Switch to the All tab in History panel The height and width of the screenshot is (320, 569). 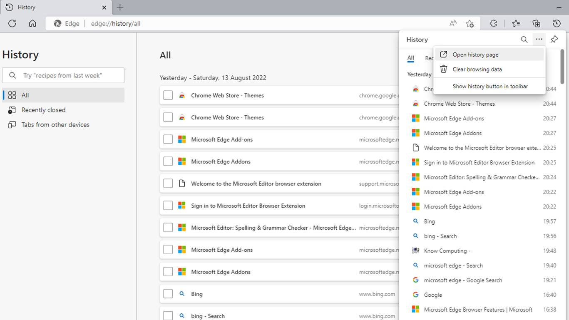(x=410, y=58)
